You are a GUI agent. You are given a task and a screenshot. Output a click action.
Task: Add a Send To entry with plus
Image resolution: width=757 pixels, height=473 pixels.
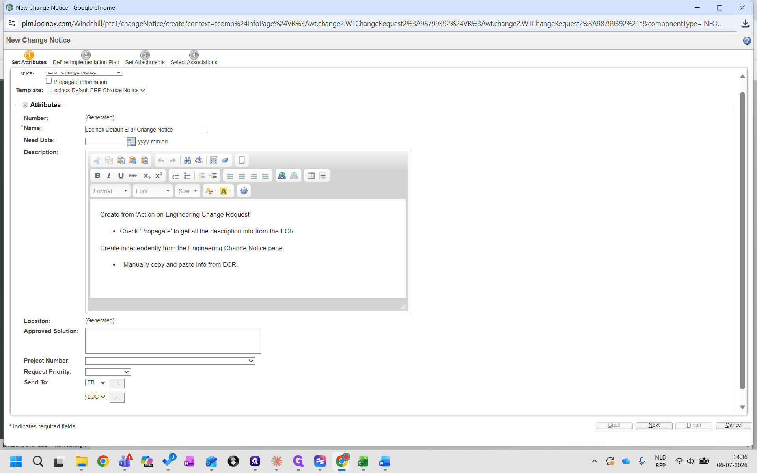[117, 384]
